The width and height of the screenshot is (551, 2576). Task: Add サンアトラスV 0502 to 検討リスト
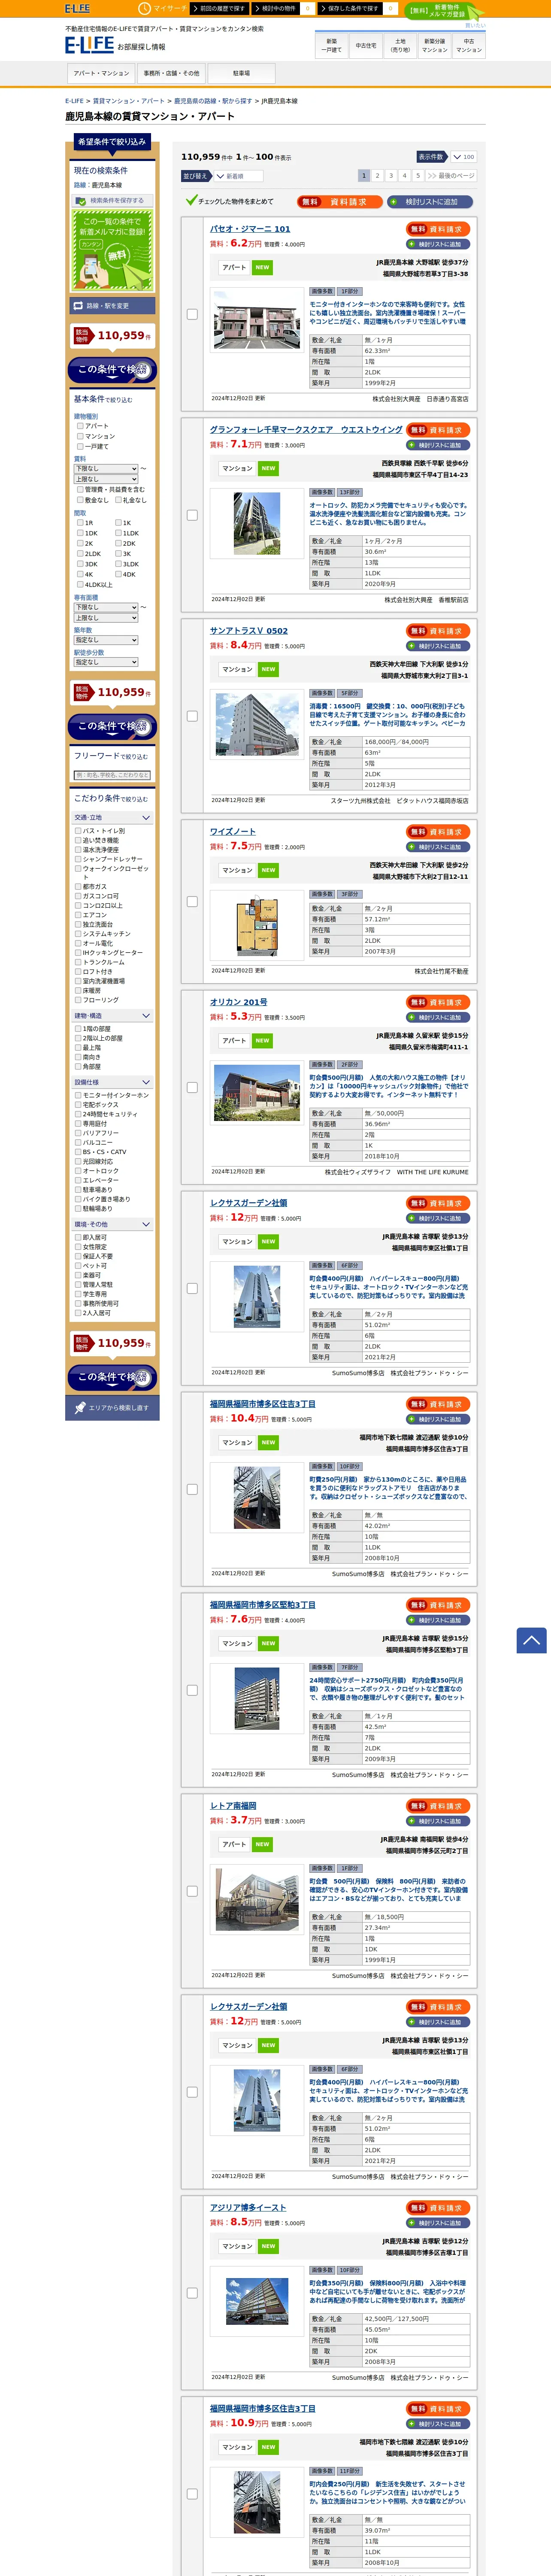click(438, 646)
